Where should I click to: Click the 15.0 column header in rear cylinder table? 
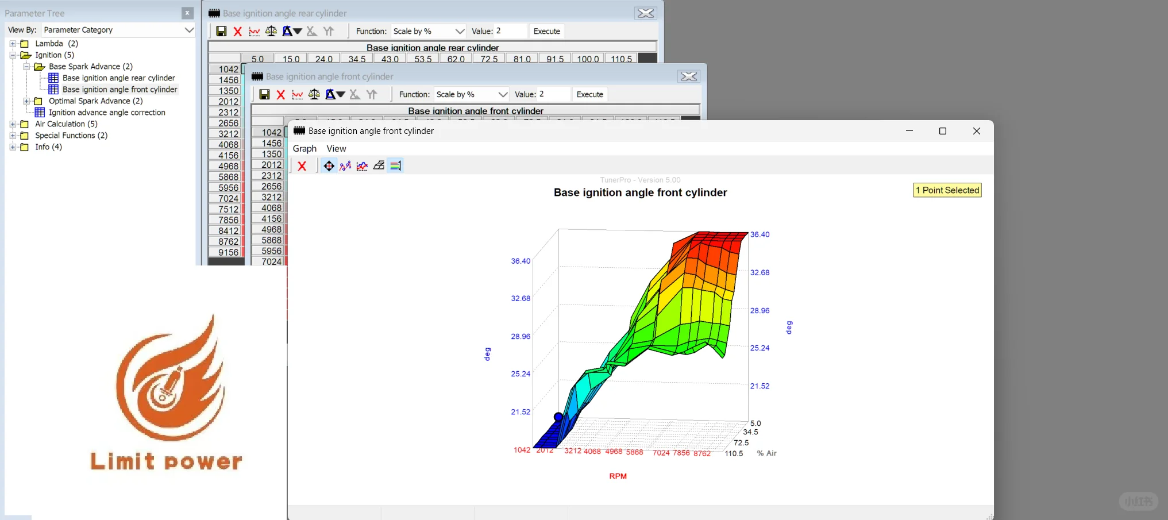[291, 59]
